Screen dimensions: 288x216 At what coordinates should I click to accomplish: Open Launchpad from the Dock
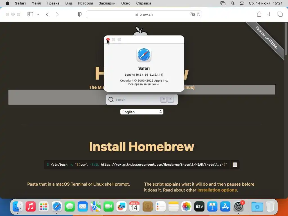coord(44,206)
